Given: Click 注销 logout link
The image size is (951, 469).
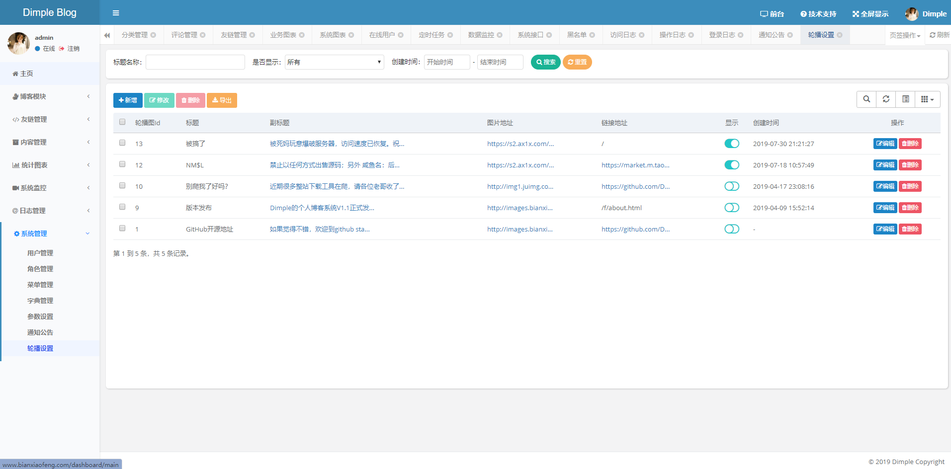Looking at the screenshot, I should [x=70, y=49].
